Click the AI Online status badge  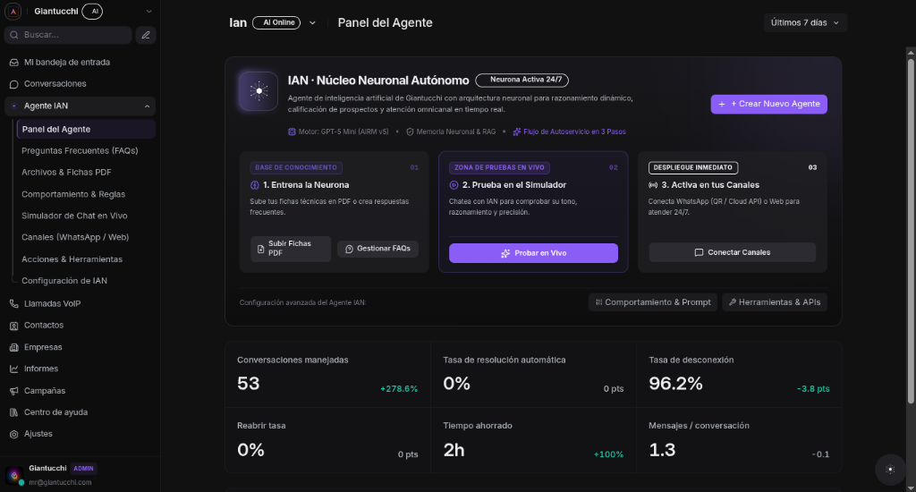pos(276,22)
